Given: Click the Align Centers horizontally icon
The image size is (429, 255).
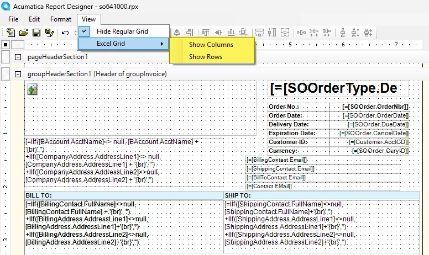Looking at the screenshot, I should point(177,33).
